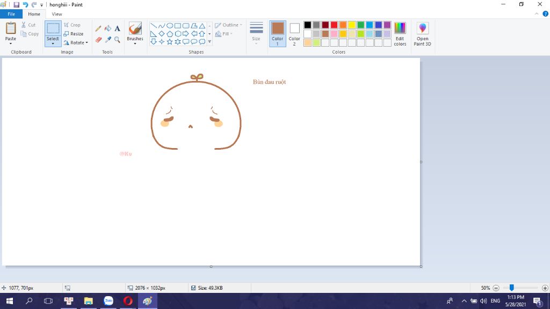Pick the purple color swatch
This screenshot has width=550, height=309.
click(x=387, y=25)
